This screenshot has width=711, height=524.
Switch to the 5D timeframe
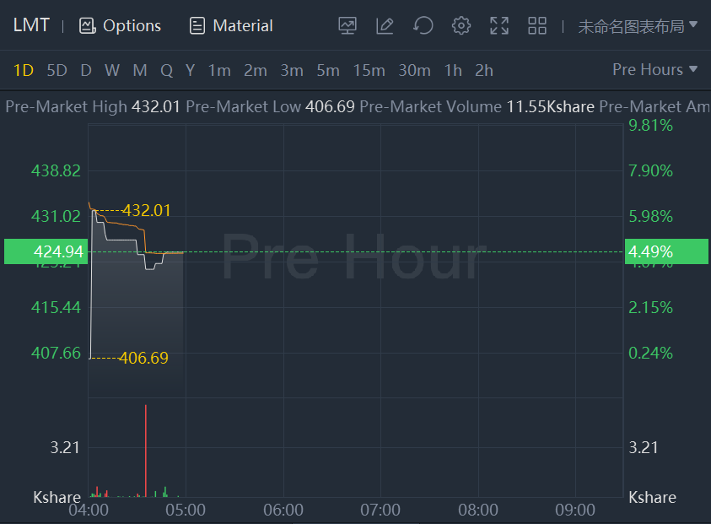57,70
